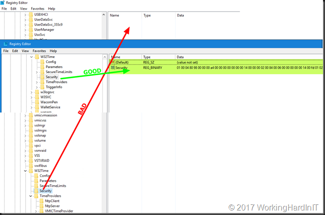Expand the volsnap key
This screenshot has width=325, height=215.
[x=25, y=136]
